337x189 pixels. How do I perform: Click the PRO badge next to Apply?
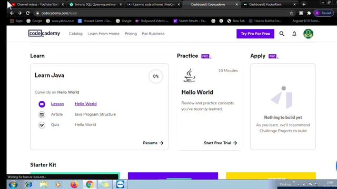(x=273, y=56)
